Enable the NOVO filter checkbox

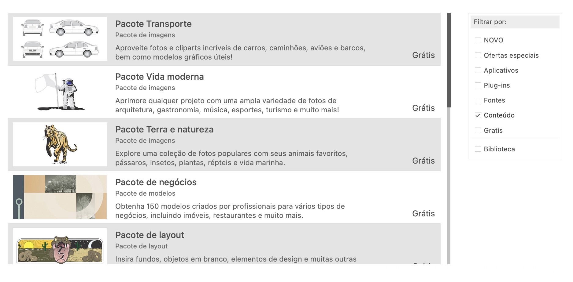pyautogui.click(x=478, y=40)
